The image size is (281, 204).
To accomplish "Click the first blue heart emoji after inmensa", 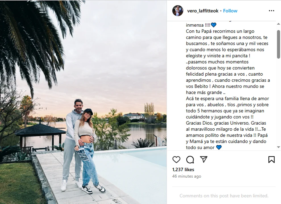I will (214, 25).
